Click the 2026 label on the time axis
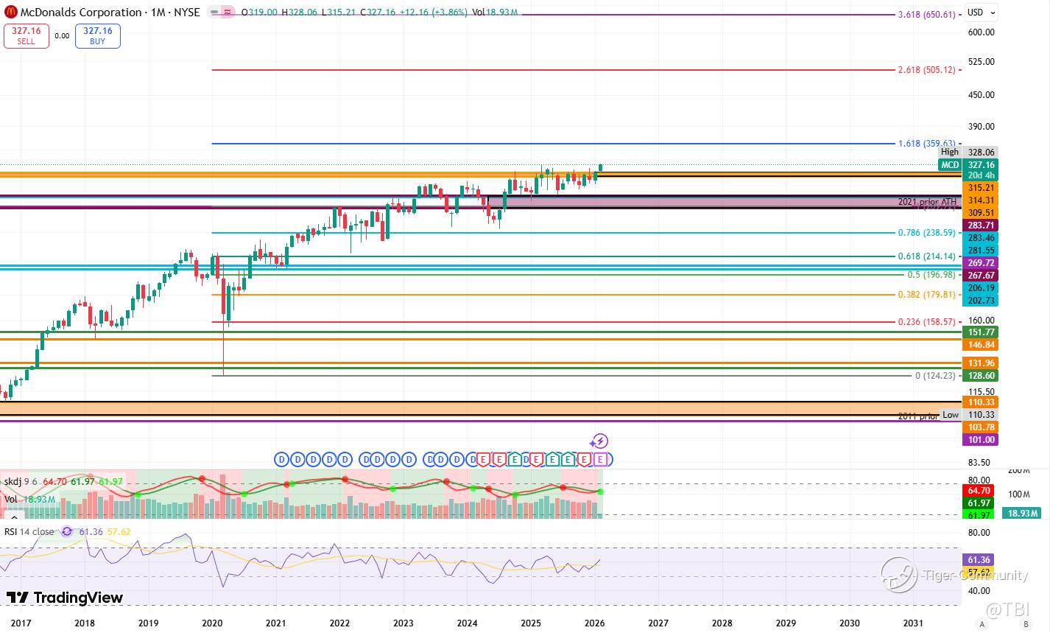The image size is (1050, 633). (x=594, y=623)
